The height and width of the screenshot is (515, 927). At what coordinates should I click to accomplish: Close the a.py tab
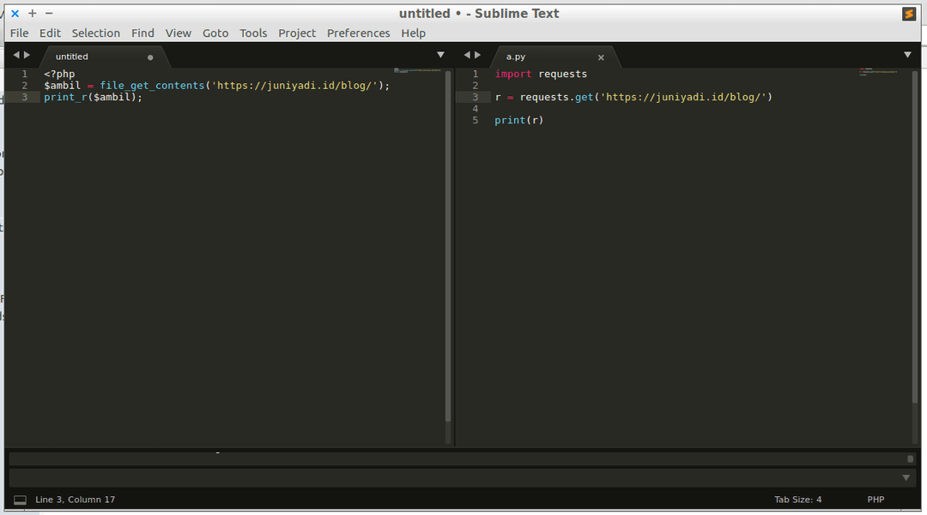click(601, 57)
